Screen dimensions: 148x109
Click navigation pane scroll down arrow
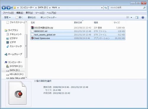(x=26, y=77)
